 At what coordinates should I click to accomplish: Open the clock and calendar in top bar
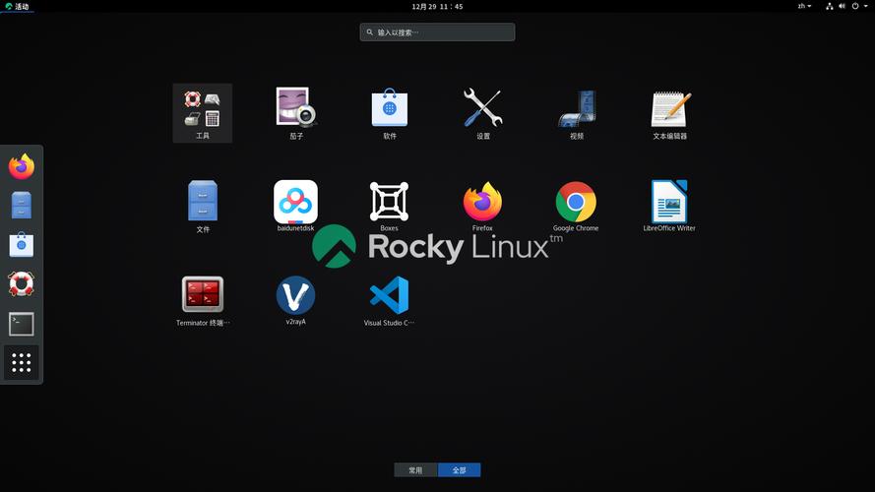click(437, 6)
